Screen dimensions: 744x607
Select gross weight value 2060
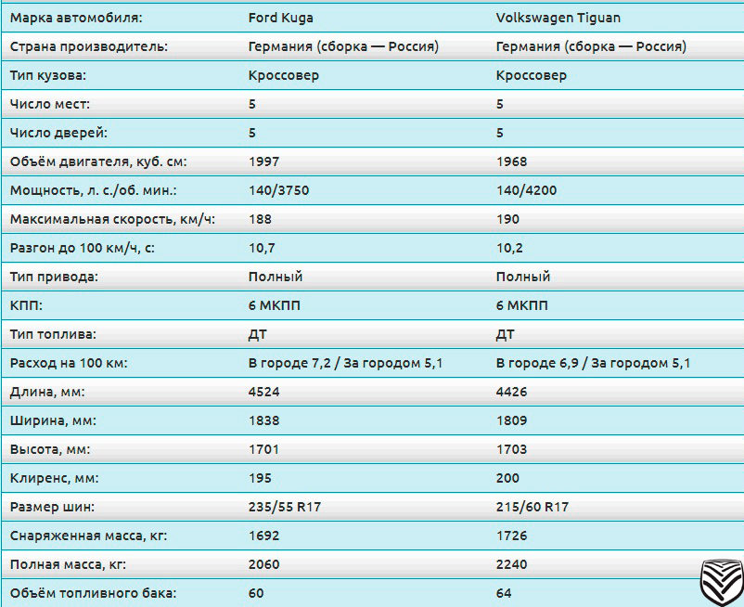click(263, 564)
